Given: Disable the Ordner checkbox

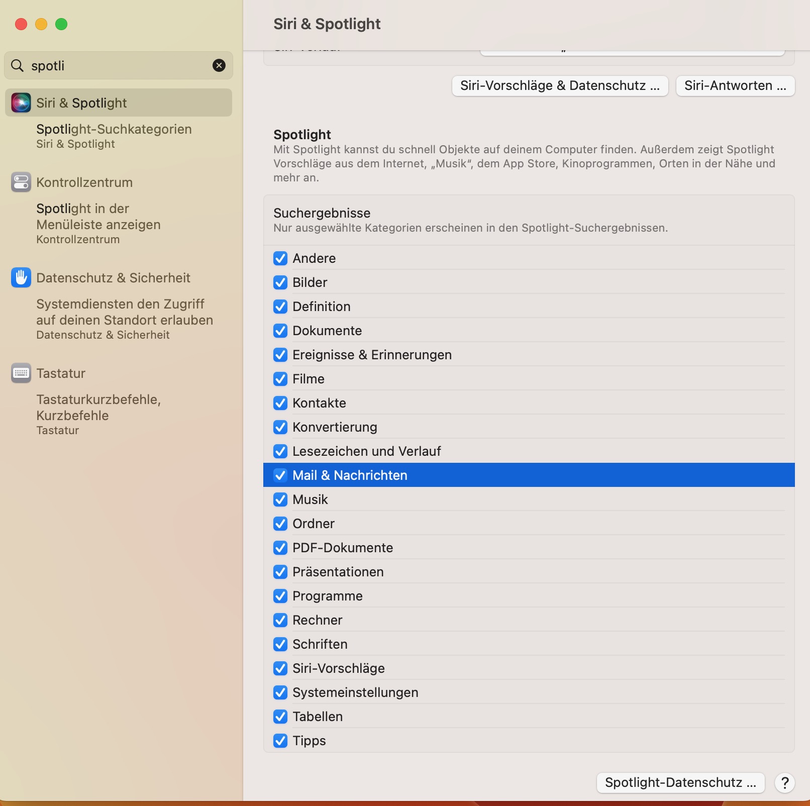Looking at the screenshot, I should point(280,524).
